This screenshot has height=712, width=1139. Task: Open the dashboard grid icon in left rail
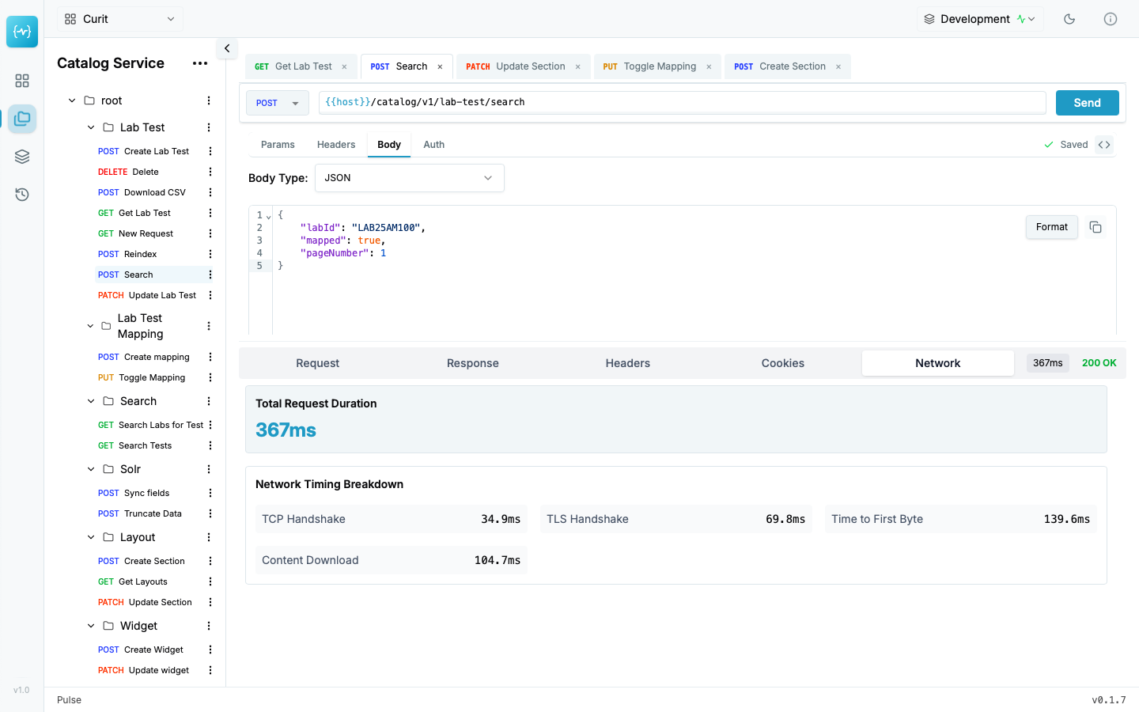(x=22, y=81)
